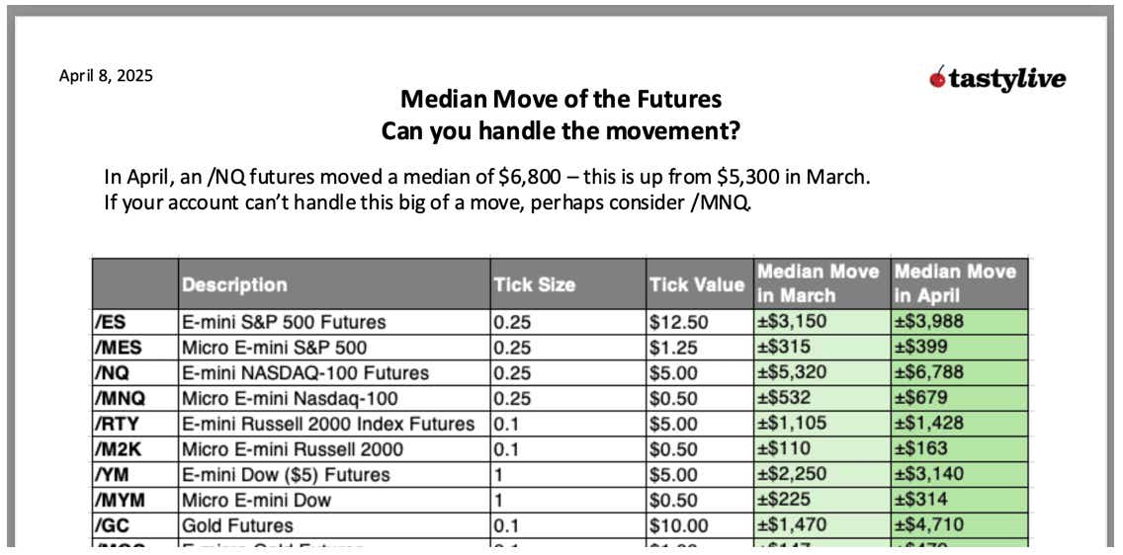Click the ±$6,788 April median move value
Screen dimensions: 1123x555
[x=929, y=373]
